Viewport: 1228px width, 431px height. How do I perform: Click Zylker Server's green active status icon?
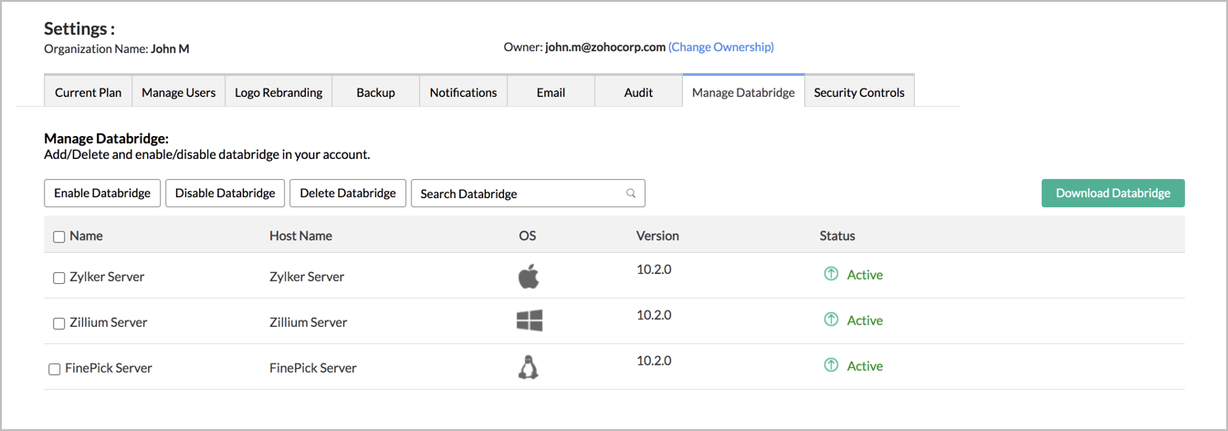pyautogui.click(x=831, y=274)
